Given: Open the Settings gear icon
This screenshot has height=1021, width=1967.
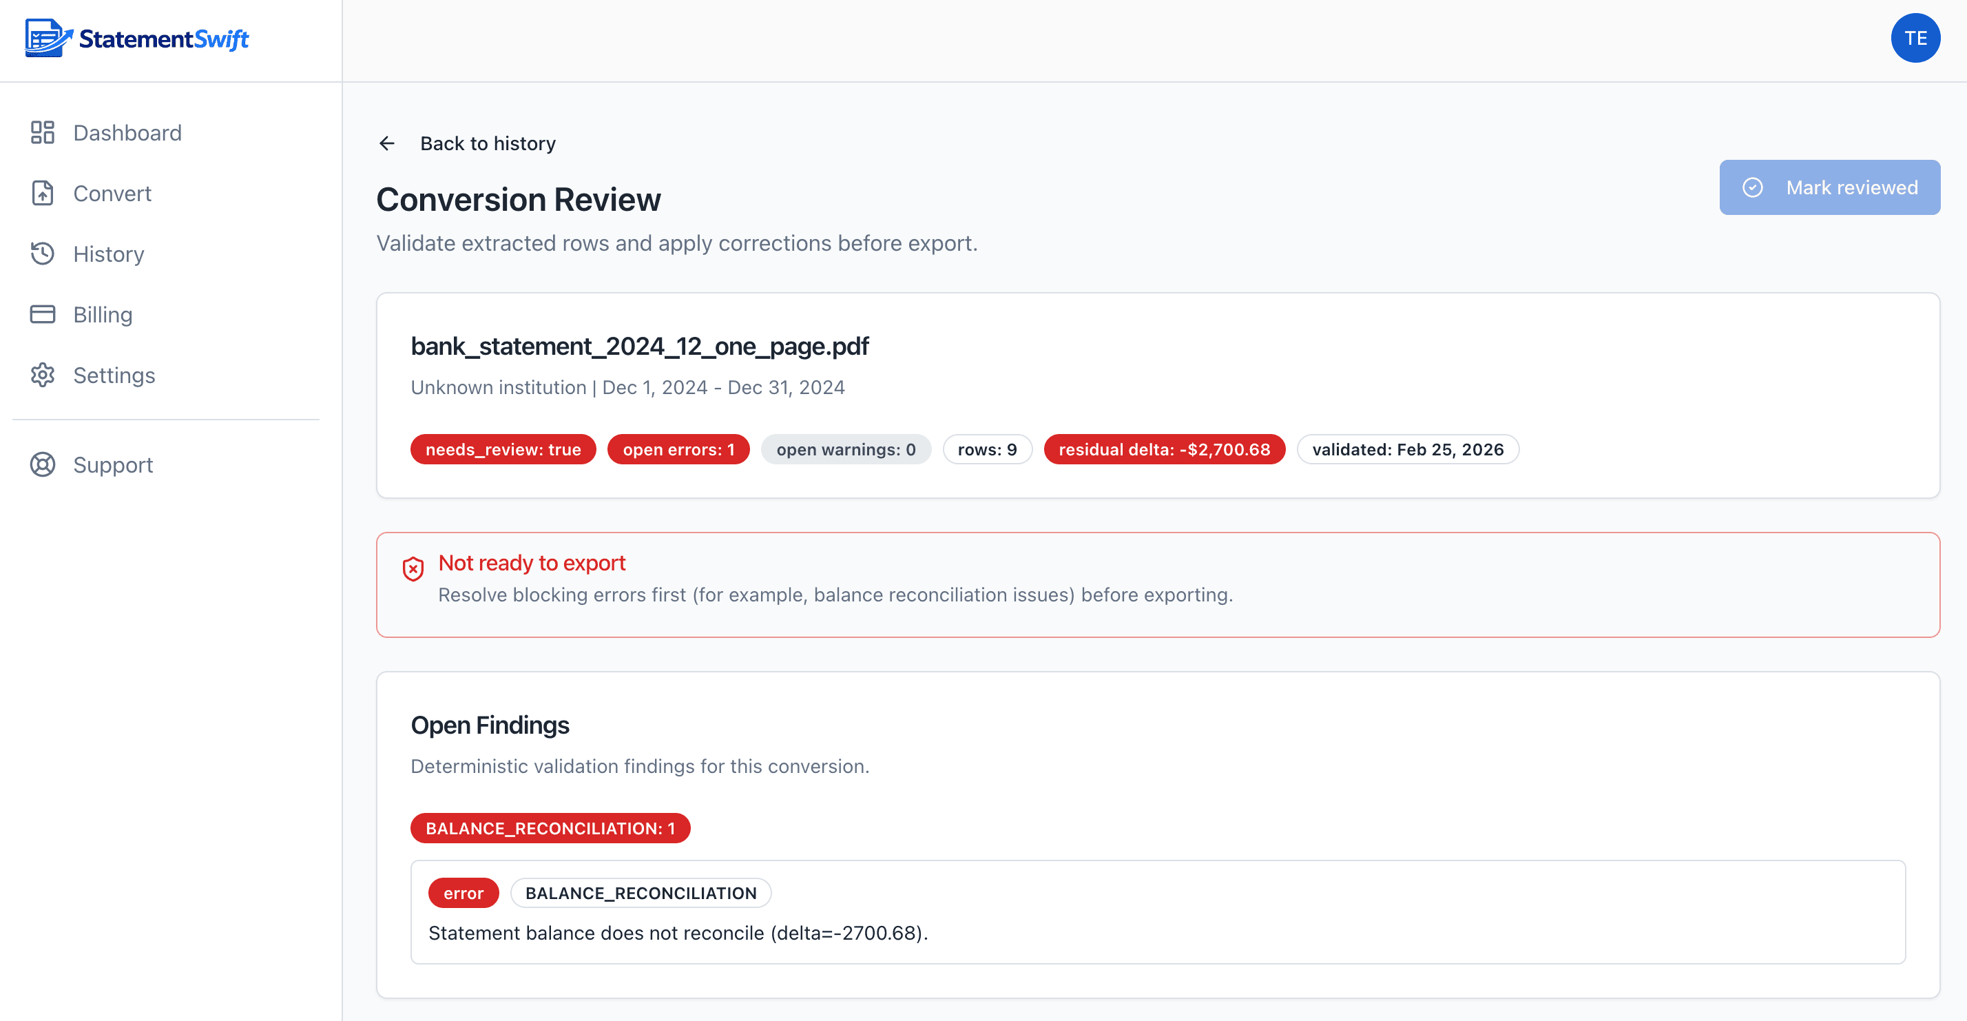Looking at the screenshot, I should (x=43, y=374).
